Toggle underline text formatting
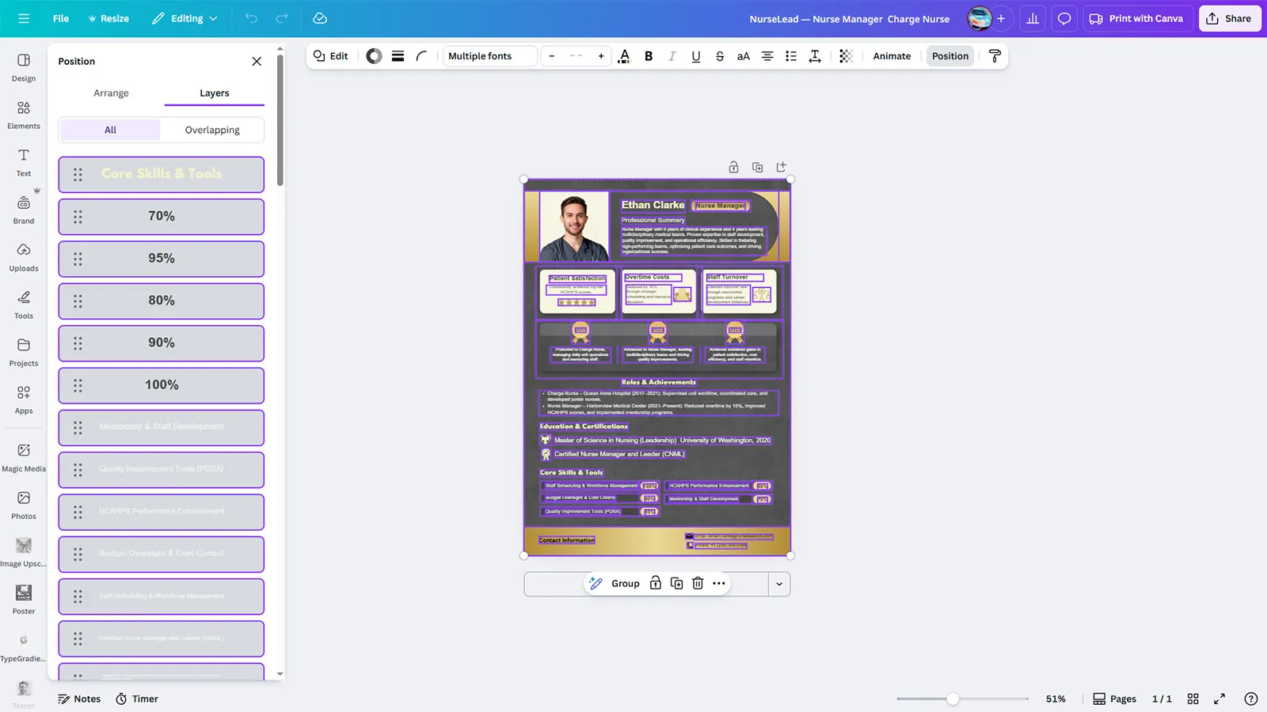The width and height of the screenshot is (1267, 712). point(696,56)
